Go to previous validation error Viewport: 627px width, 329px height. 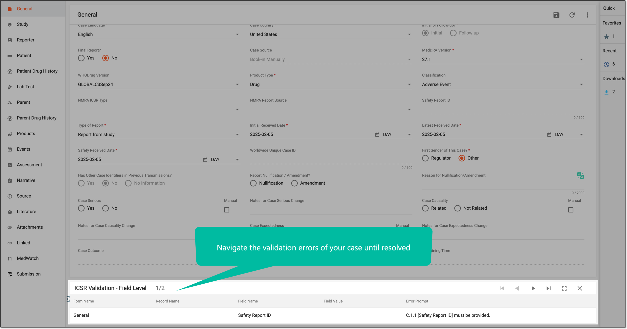point(517,288)
